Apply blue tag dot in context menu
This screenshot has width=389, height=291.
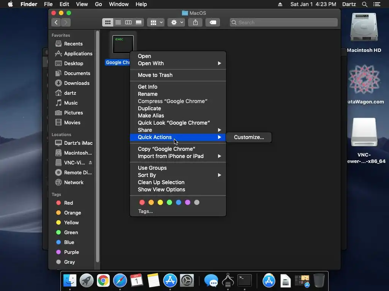179,202
